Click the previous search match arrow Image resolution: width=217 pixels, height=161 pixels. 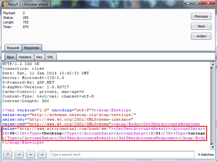[x=20, y=154]
